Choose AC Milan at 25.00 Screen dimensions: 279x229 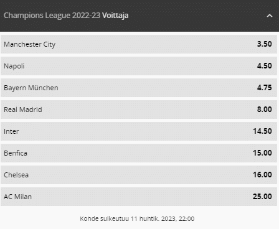(262, 197)
